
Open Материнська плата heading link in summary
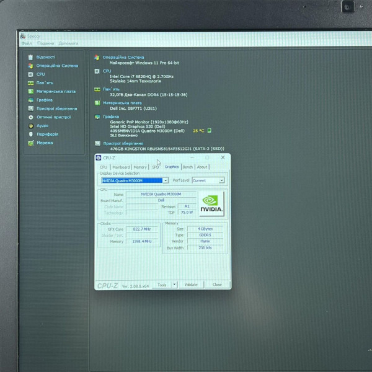122,103
